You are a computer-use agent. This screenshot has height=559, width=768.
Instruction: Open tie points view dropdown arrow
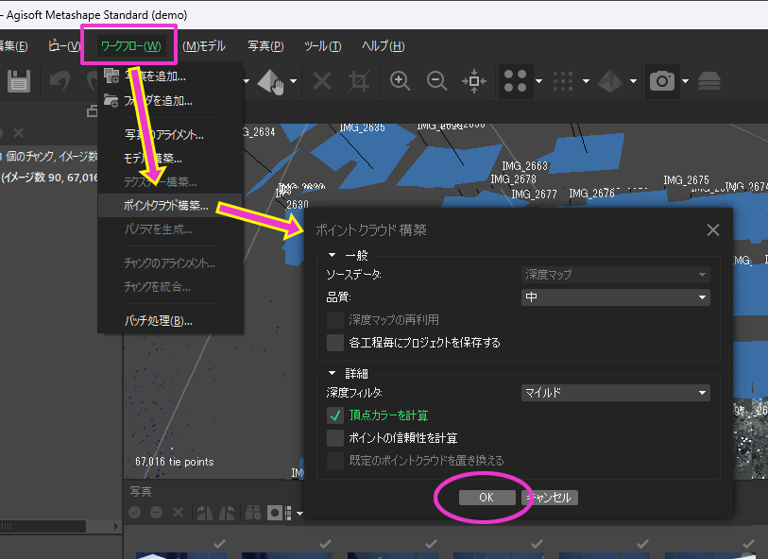(x=538, y=81)
